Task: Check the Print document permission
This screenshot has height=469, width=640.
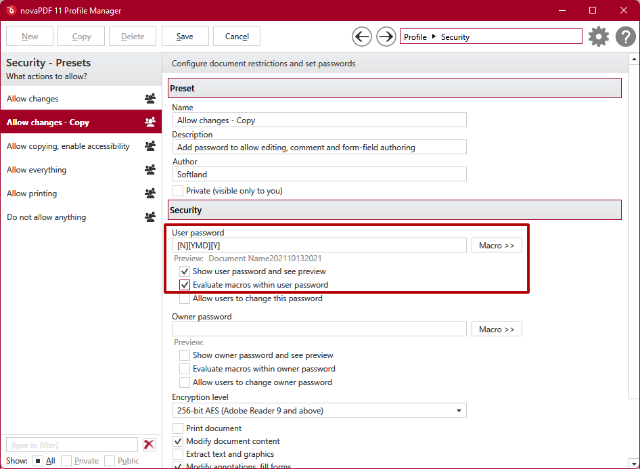Action: [x=178, y=428]
